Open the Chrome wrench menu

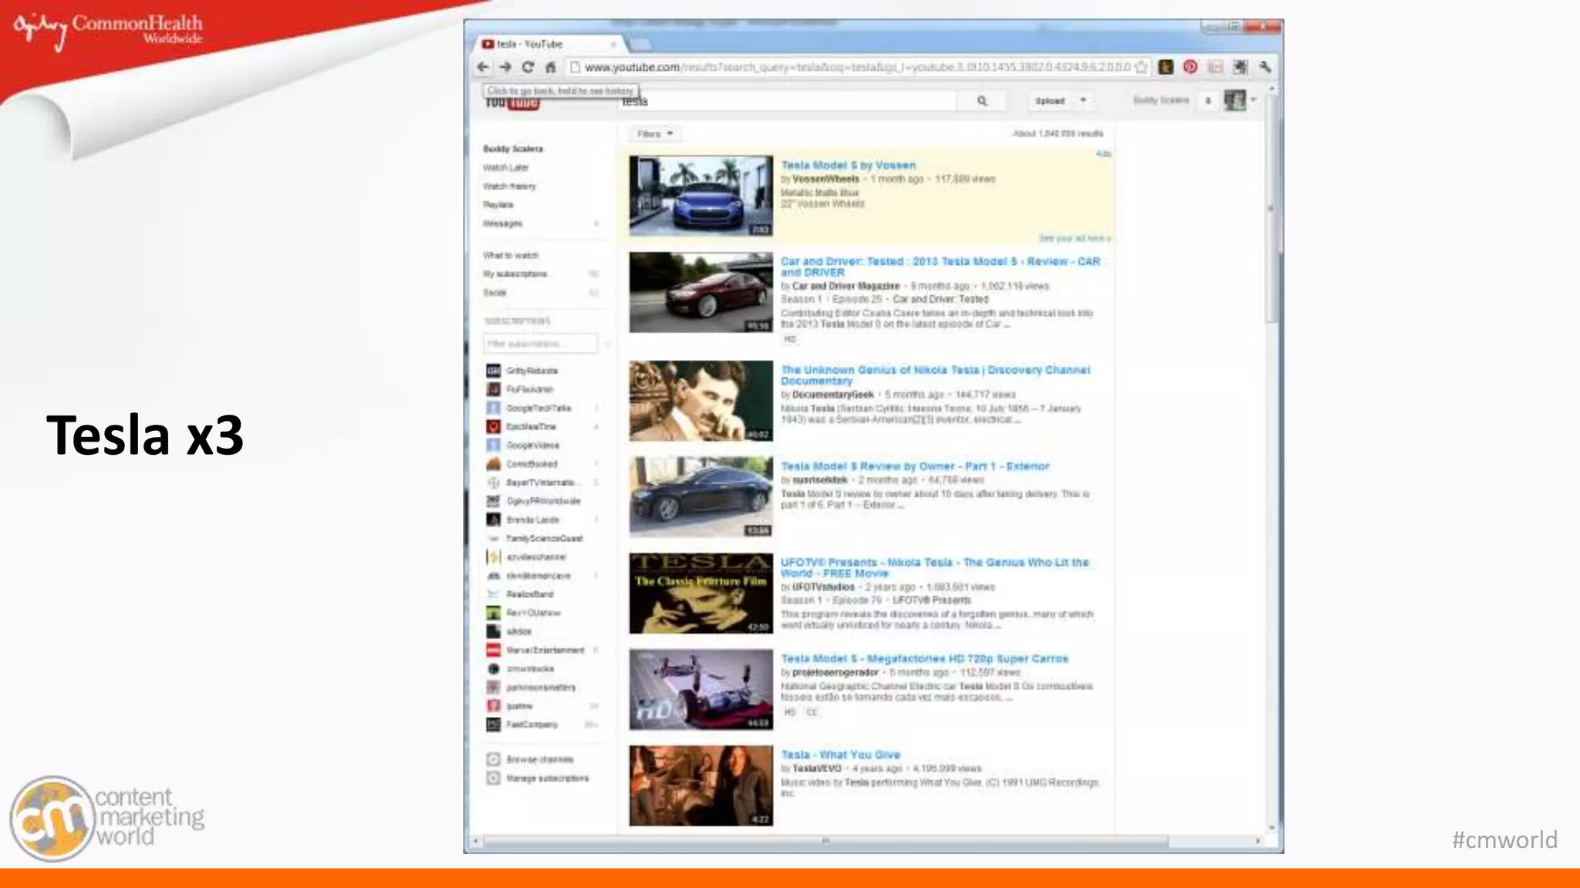pos(1264,67)
